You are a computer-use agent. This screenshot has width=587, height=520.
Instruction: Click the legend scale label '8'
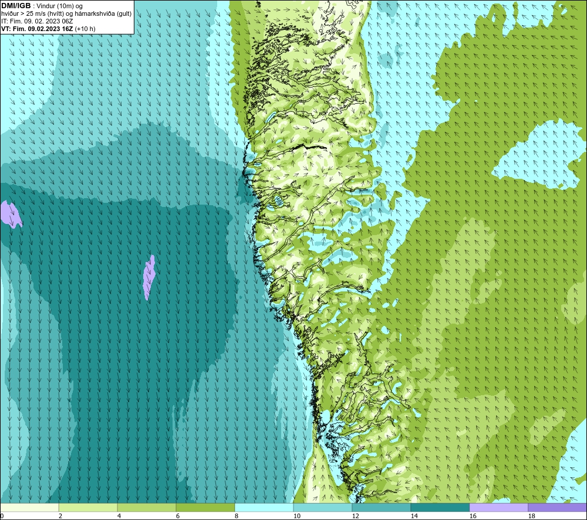[x=237, y=516]
